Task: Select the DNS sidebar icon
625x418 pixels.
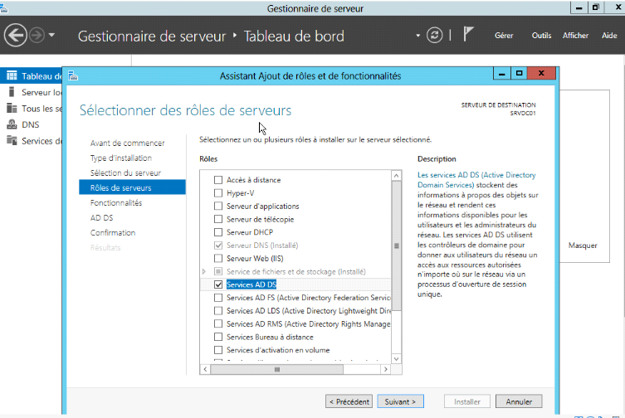Action: 12,124
